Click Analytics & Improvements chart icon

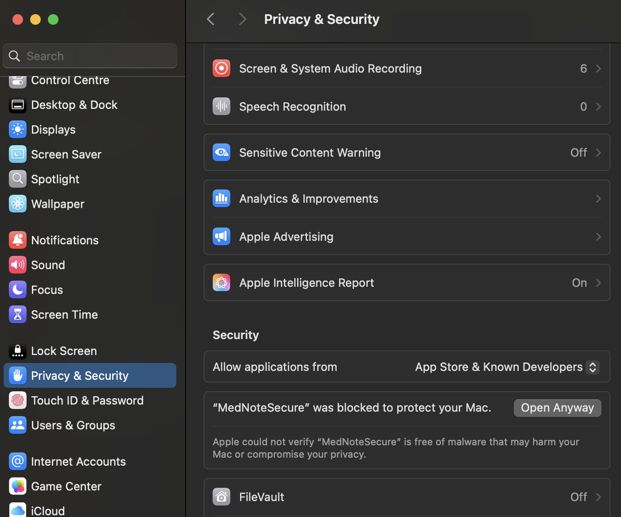point(221,198)
